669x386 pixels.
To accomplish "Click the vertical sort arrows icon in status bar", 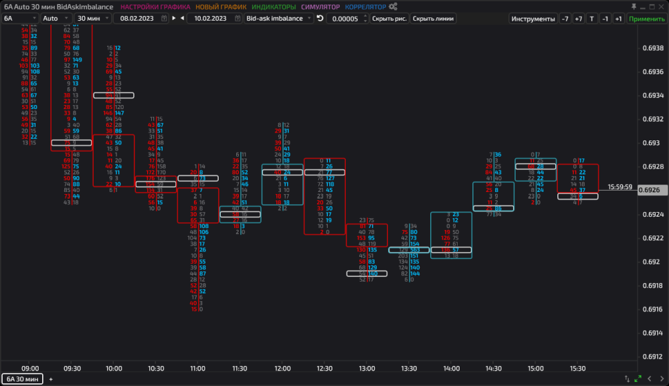I will point(627,379).
